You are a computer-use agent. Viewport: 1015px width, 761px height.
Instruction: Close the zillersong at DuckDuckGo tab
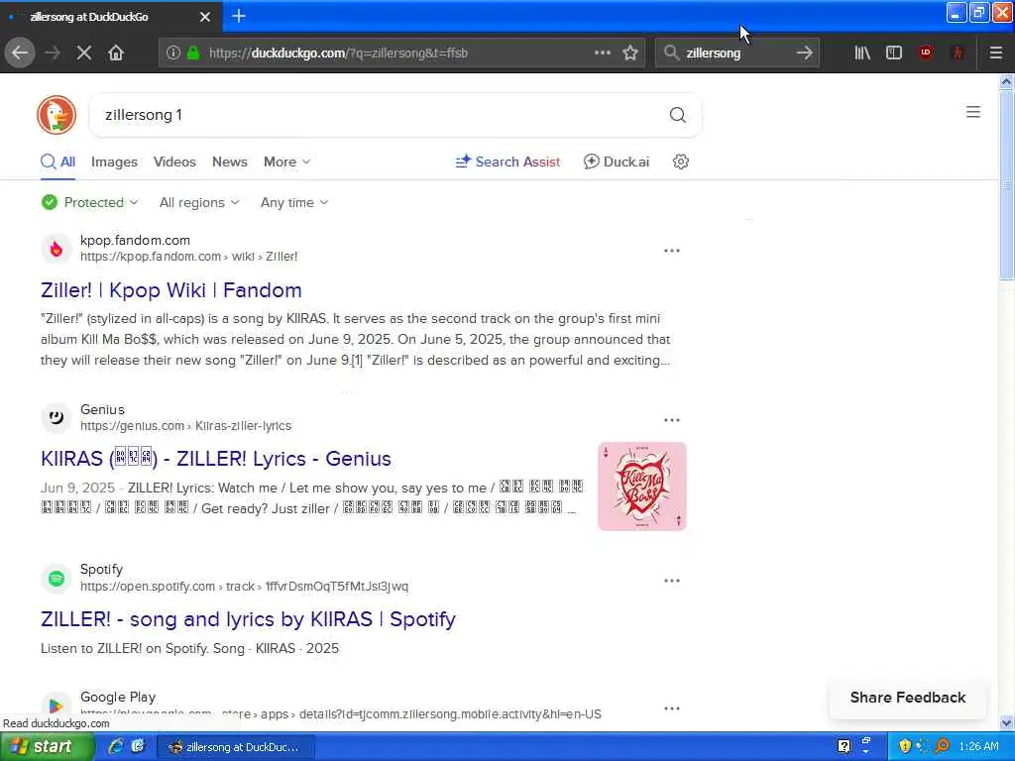click(x=205, y=17)
